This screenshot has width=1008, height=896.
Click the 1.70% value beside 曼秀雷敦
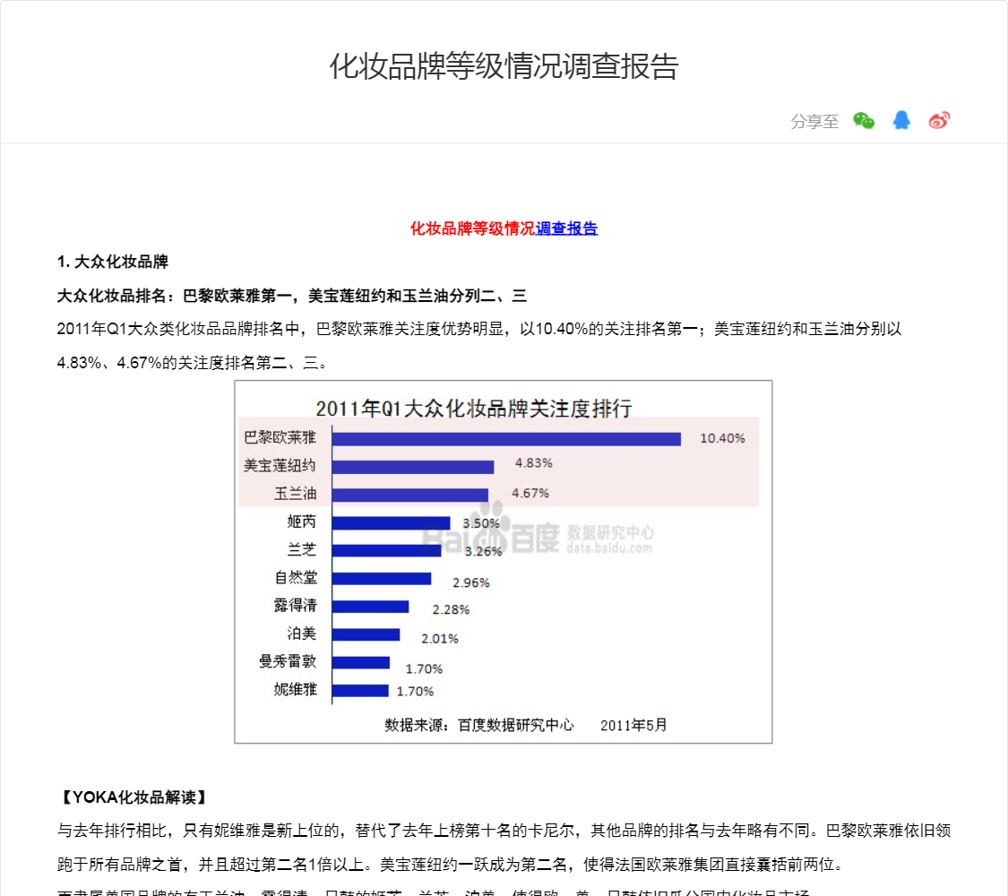[425, 669]
